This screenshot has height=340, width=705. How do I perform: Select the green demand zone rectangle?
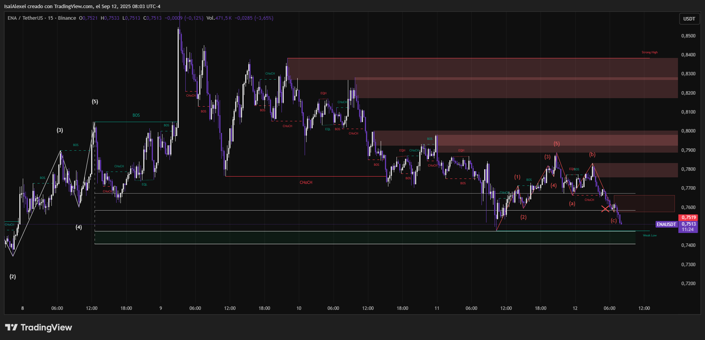pos(365,238)
